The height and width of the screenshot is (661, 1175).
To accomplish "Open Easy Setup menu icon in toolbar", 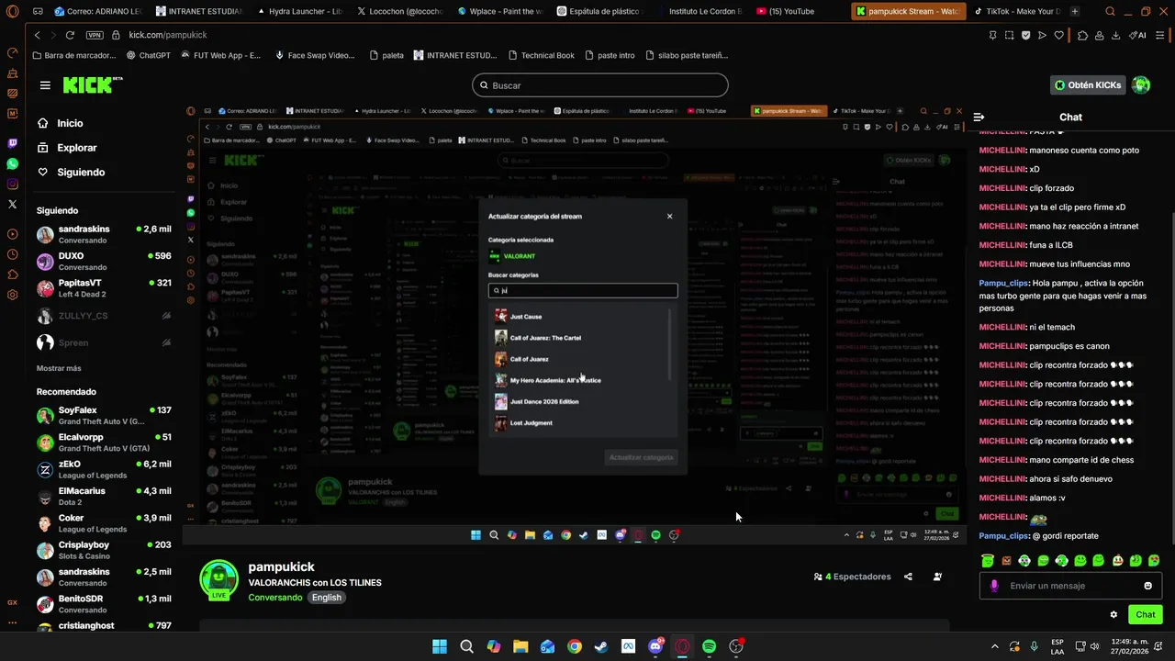I will pyautogui.click(x=1161, y=35).
